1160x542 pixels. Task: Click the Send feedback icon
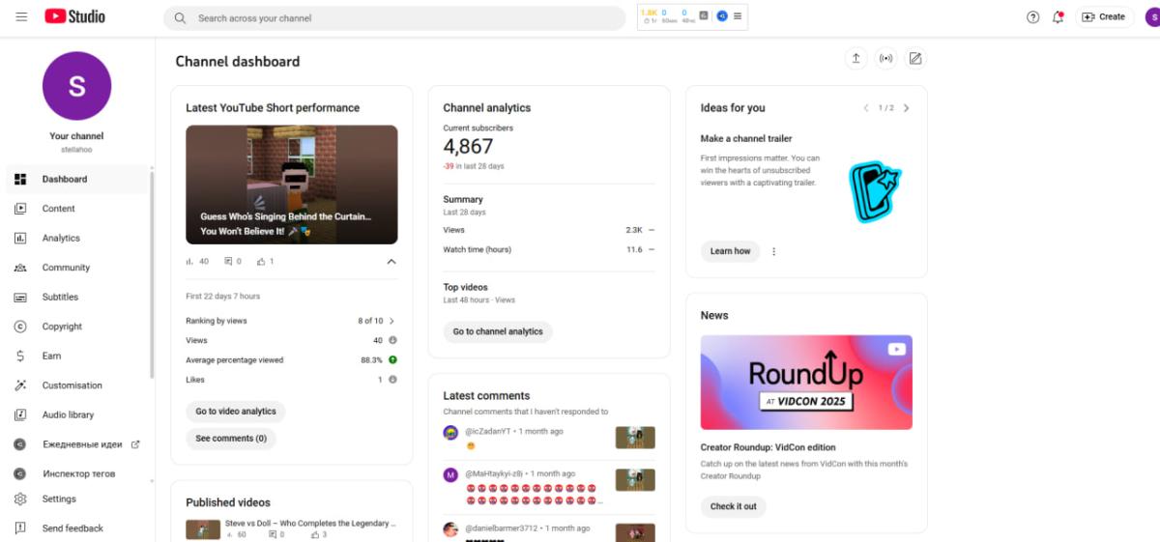pos(20,528)
